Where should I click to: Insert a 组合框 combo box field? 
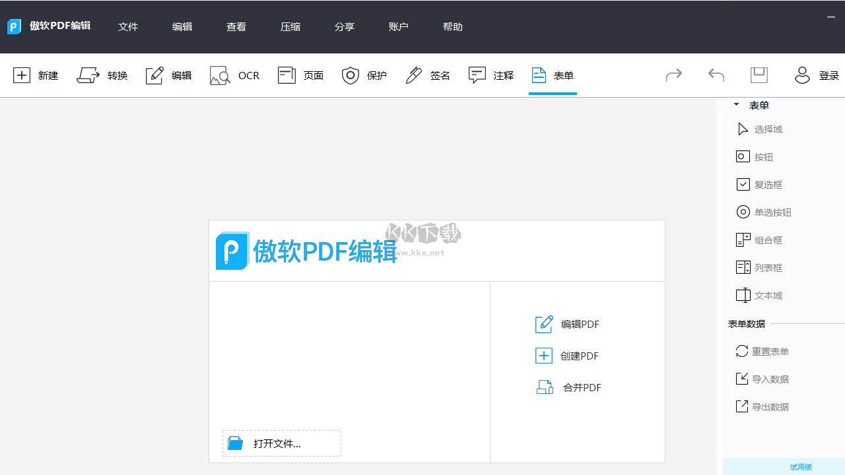[759, 239]
